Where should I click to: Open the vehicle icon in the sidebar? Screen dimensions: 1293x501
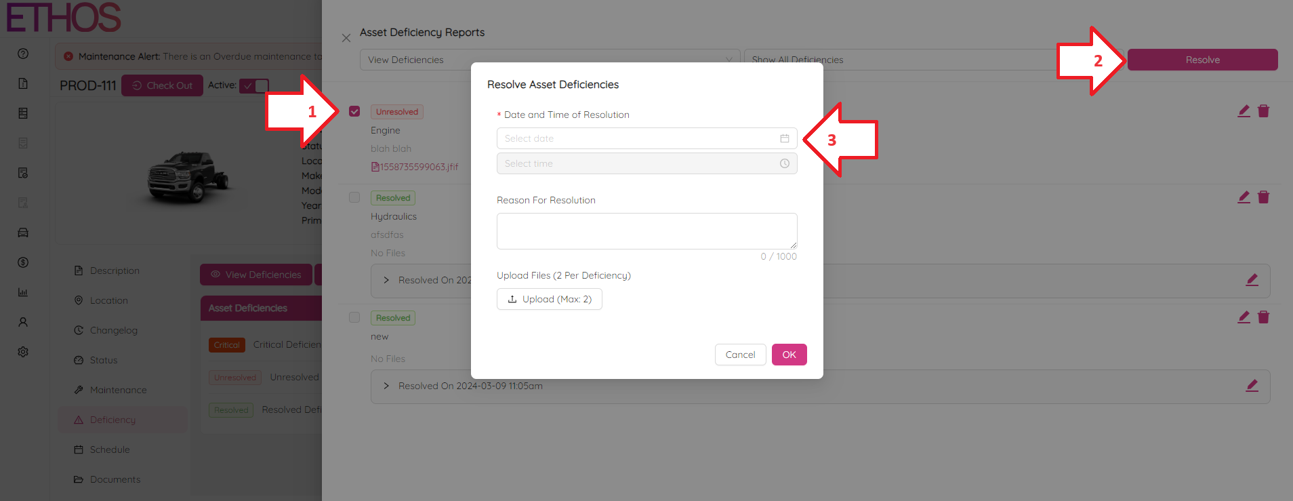click(x=23, y=233)
